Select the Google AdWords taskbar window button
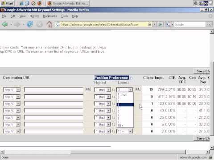214x160 pixels. (x=68, y=3)
